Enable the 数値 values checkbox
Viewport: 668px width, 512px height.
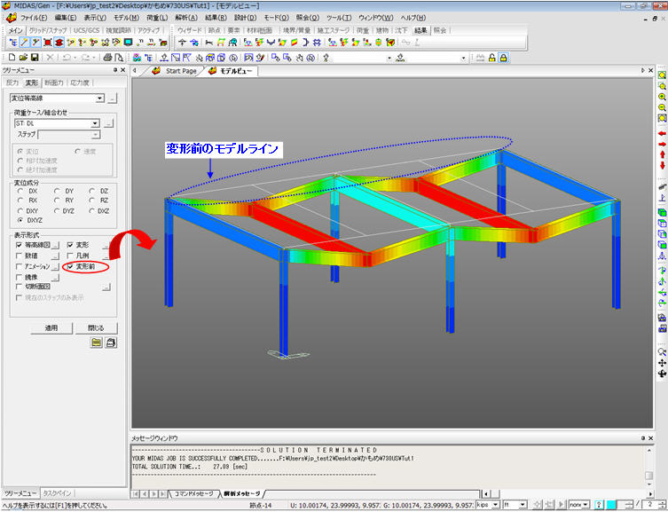click(19, 256)
